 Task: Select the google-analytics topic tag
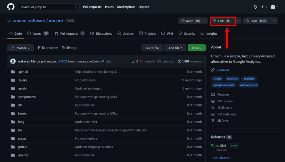[223, 85]
